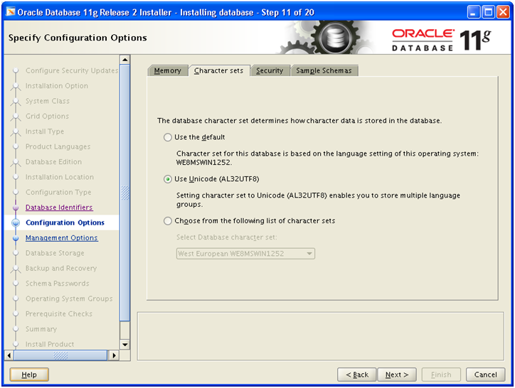Image resolution: width=515 pixels, height=388 pixels.
Task: Open the Management Options step link
Action: [61, 237]
